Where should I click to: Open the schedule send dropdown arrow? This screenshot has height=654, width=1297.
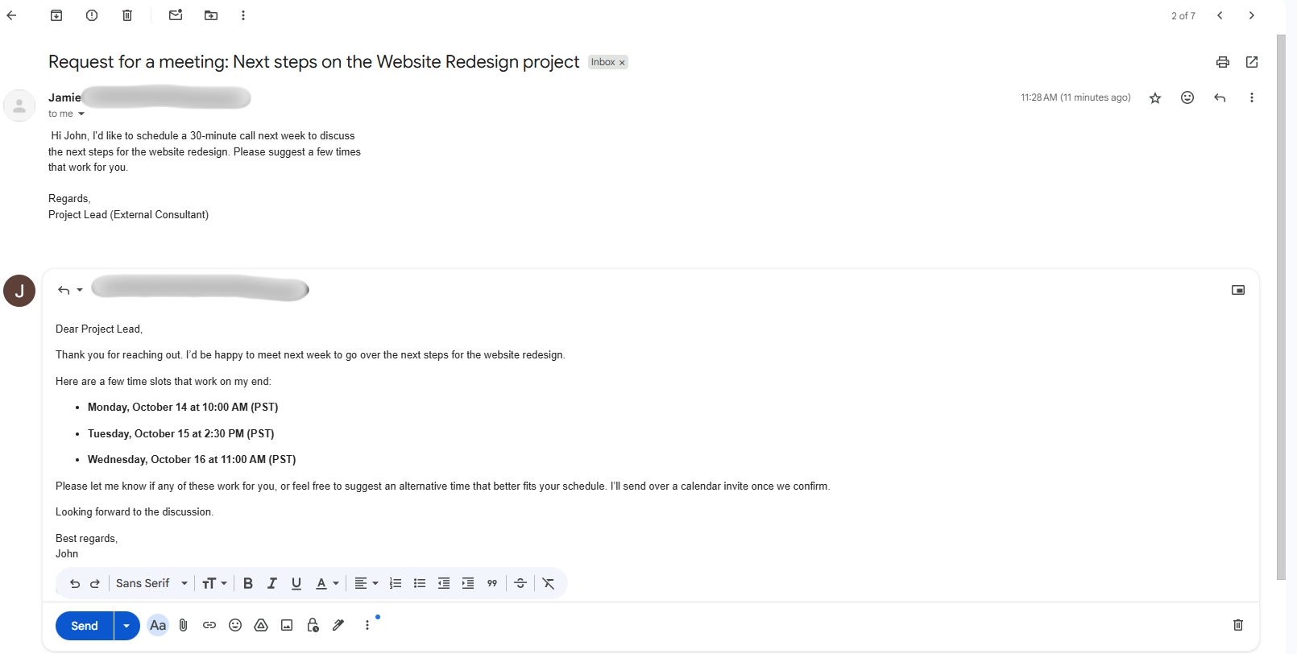click(x=127, y=626)
